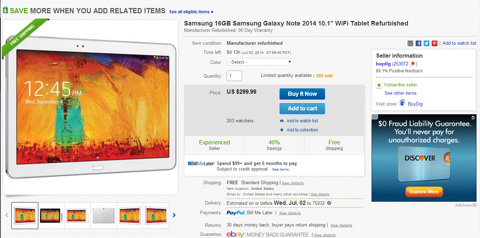This screenshot has width=480, height=238.
Task: Pin the item to Pinterest
Action: pyautogui.click(x=434, y=43)
